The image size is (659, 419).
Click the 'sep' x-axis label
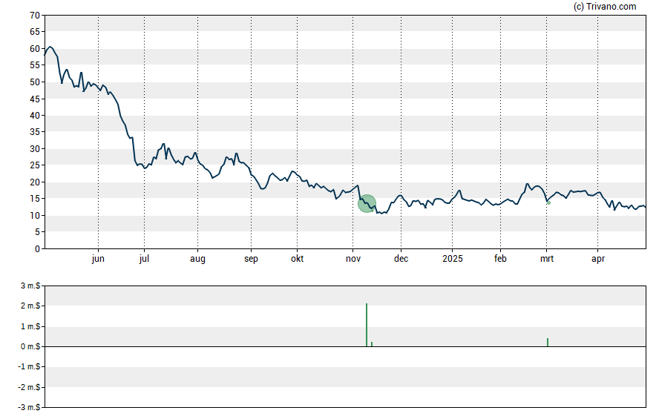click(251, 259)
